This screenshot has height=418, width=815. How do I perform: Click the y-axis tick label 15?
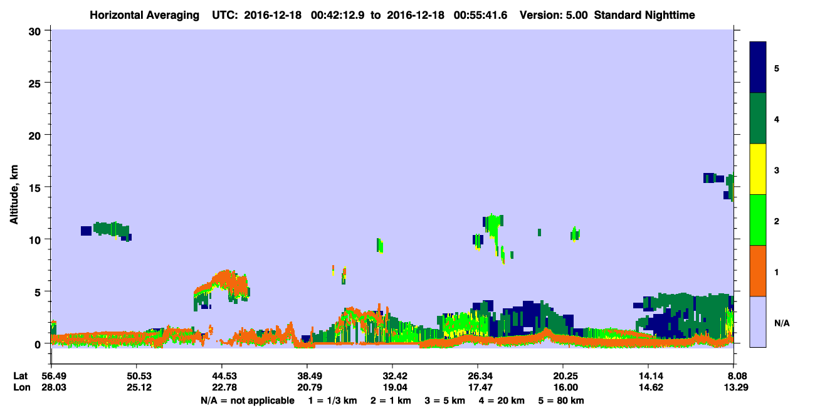36,187
